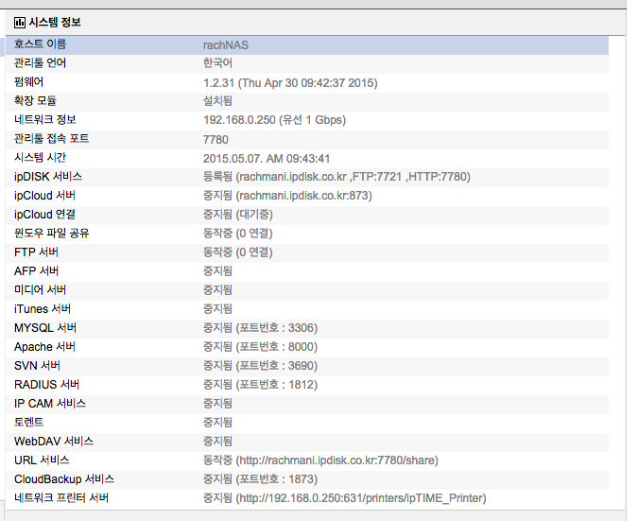Click the IP CAM 서비스 label
The height and width of the screenshot is (521, 638).
click(x=50, y=404)
